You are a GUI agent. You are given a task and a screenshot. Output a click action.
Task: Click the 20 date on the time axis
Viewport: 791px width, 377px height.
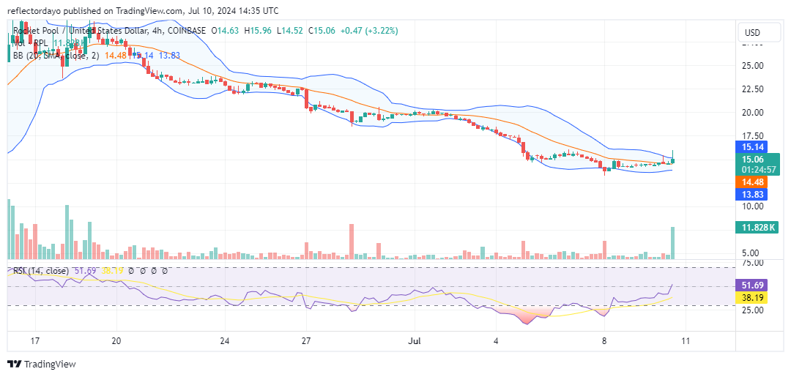point(116,340)
